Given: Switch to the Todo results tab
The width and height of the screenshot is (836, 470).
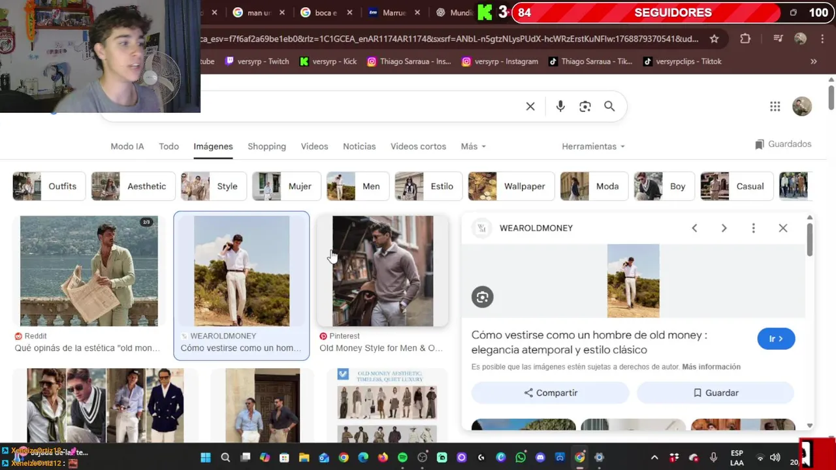Looking at the screenshot, I should [x=169, y=146].
